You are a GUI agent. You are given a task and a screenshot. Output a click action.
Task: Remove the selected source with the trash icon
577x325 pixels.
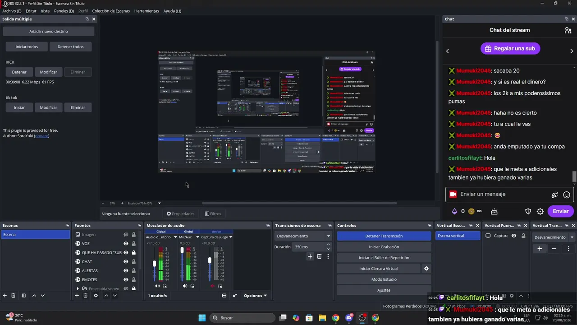pos(85,296)
